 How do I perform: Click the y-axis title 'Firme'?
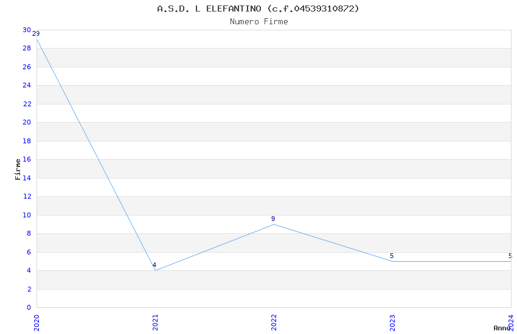(18, 169)
